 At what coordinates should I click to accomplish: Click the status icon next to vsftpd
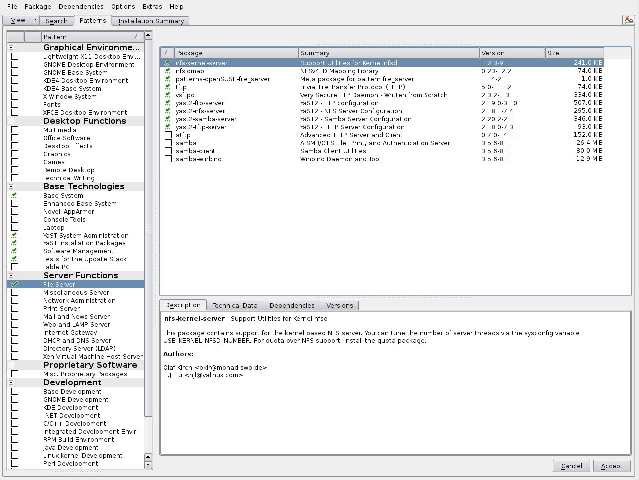tap(168, 95)
